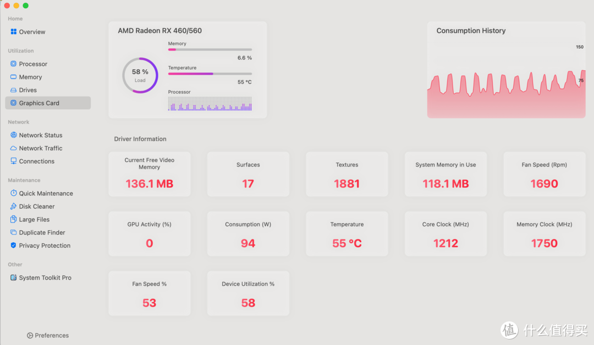Click the Memory usage bar
The height and width of the screenshot is (345, 594).
pos(210,49)
